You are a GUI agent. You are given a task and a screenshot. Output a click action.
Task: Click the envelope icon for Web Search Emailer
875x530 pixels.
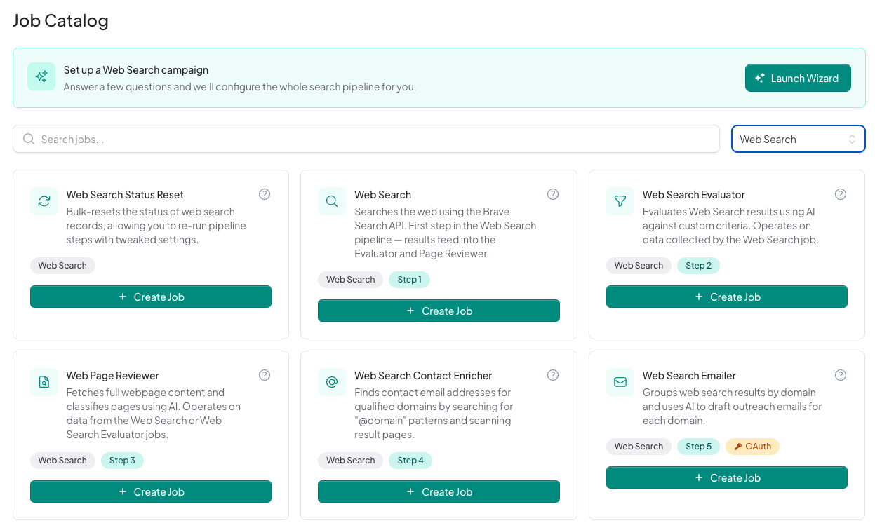(x=620, y=382)
